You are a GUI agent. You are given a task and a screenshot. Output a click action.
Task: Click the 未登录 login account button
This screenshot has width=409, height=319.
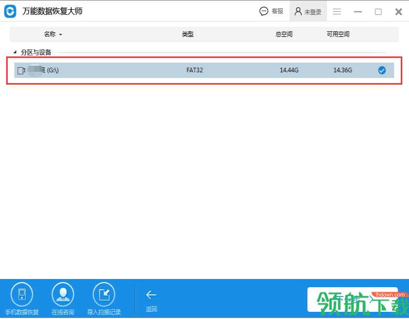pos(308,11)
